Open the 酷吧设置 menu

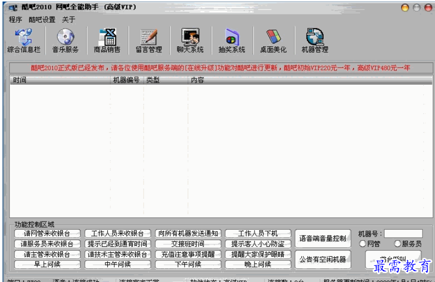click(42, 20)
